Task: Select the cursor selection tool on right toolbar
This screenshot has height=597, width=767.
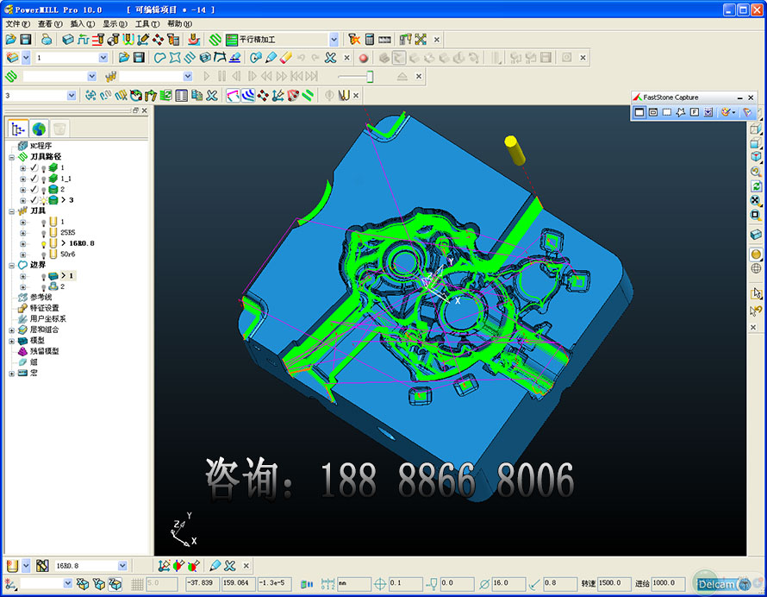Action: tap(756, 293)
